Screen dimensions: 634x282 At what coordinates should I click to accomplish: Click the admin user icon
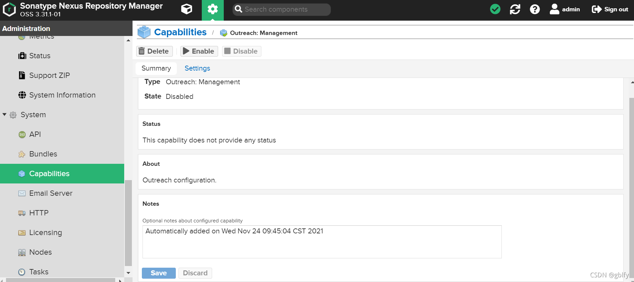click(554, 9)
